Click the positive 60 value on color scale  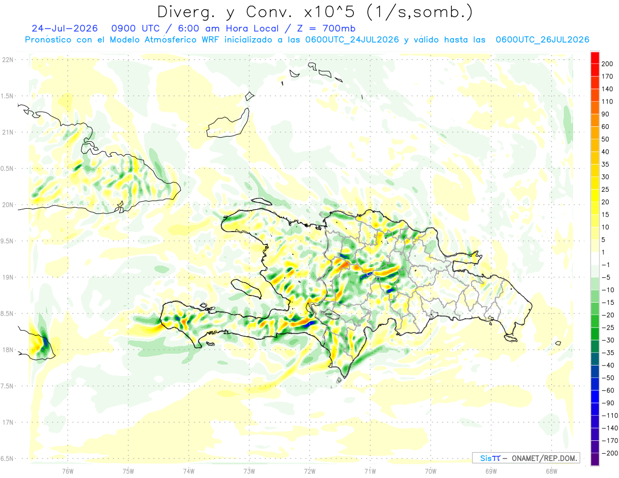(606, 126)
